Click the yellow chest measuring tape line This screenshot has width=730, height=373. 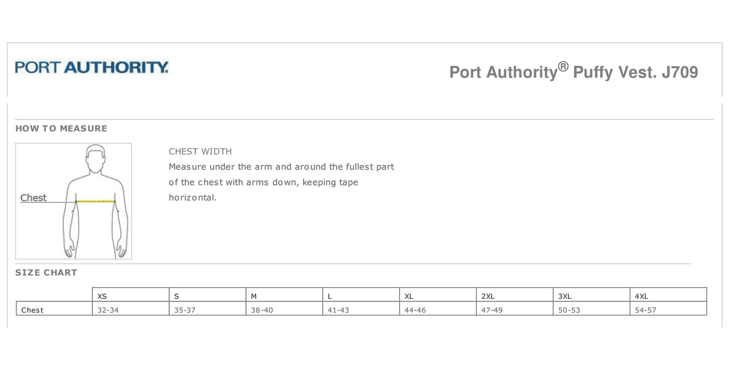tap(95, 201)
